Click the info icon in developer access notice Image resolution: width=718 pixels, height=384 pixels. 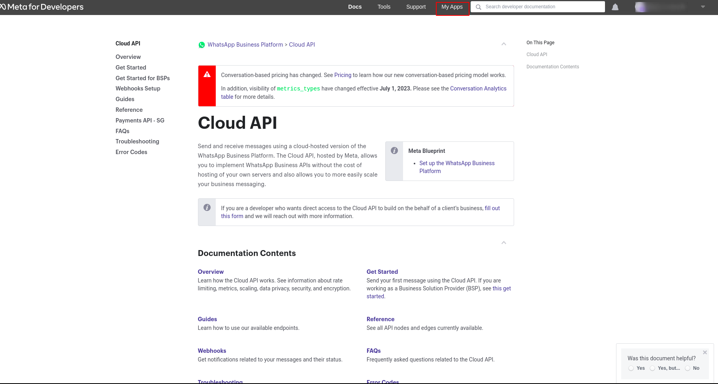(x=207, y=207)
